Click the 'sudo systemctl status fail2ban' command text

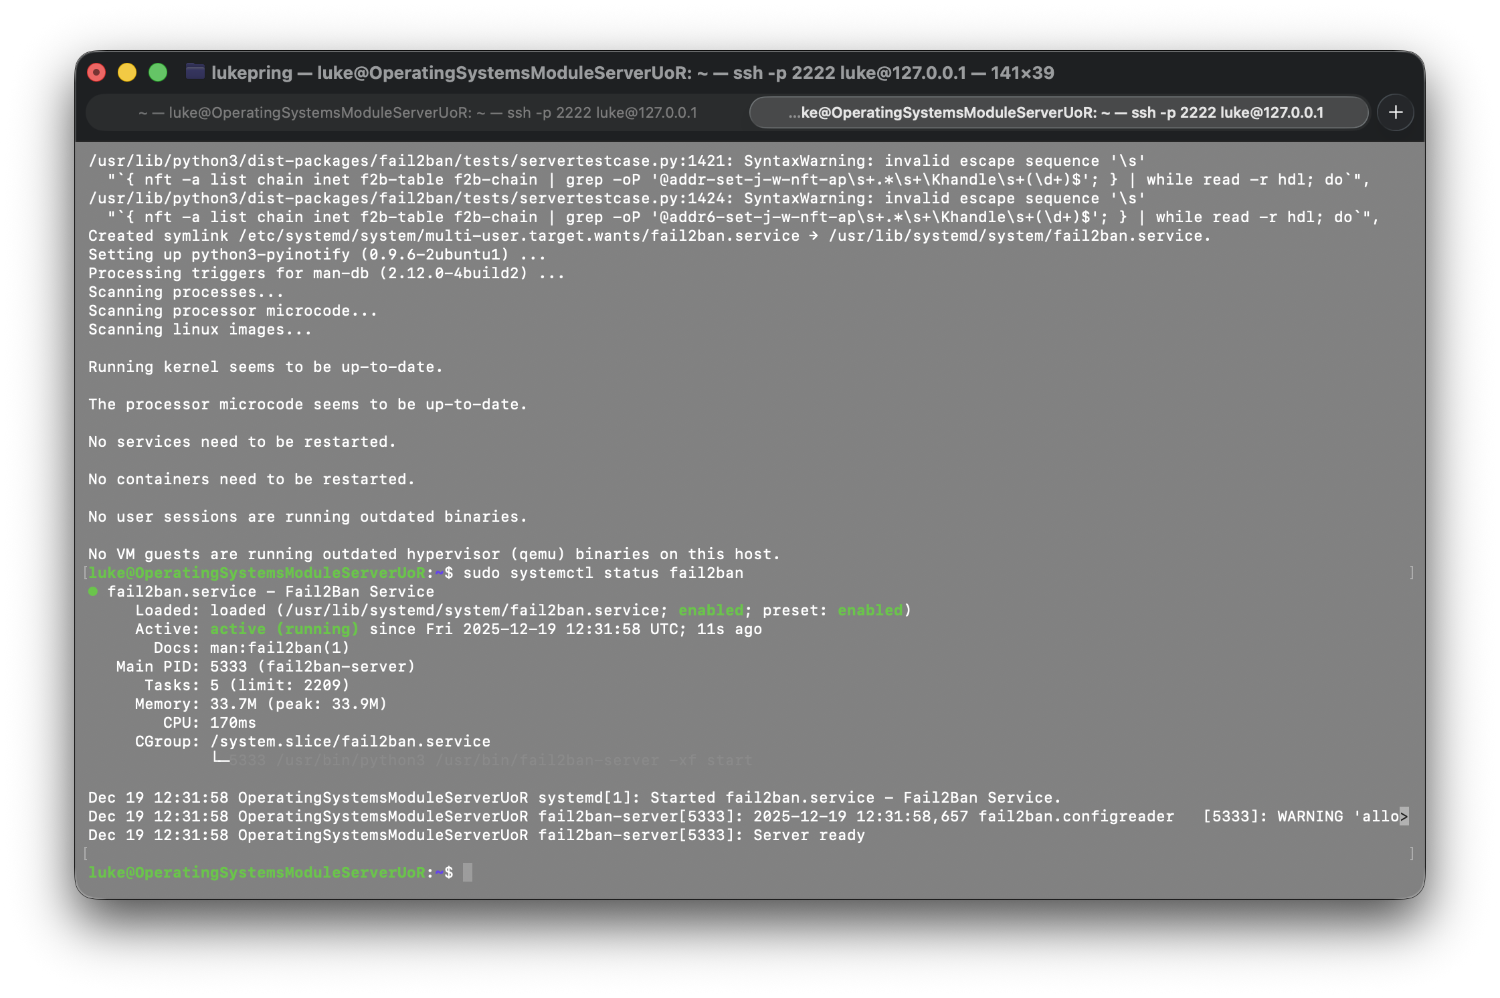pyautogui.click(x=603, y=573)
